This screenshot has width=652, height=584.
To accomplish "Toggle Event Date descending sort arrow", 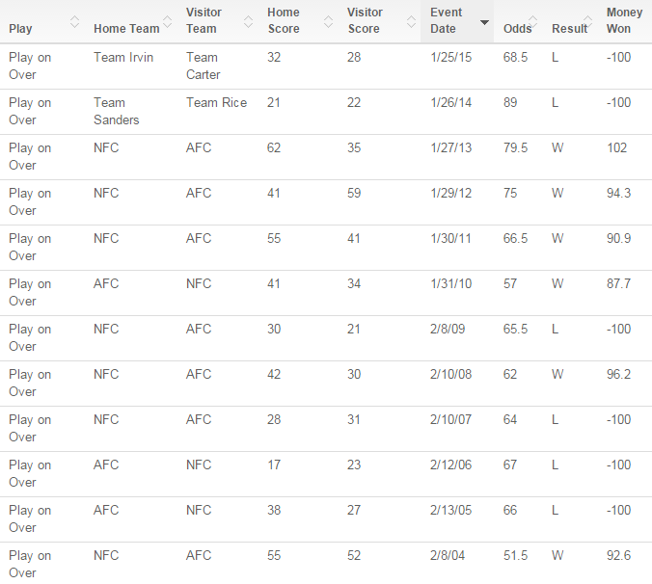I will [x=484, y=22].
